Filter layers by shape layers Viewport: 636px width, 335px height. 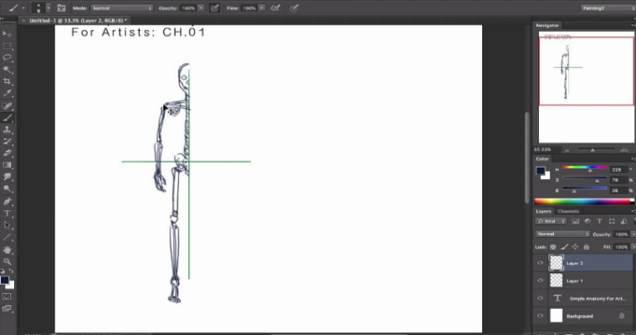(x=612, y=221)
